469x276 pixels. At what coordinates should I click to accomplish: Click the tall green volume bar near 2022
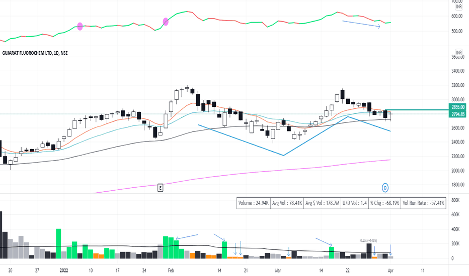(58, 243)
